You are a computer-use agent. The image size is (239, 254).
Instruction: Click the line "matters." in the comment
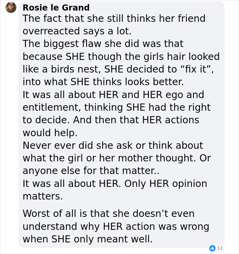pos(43,196)
